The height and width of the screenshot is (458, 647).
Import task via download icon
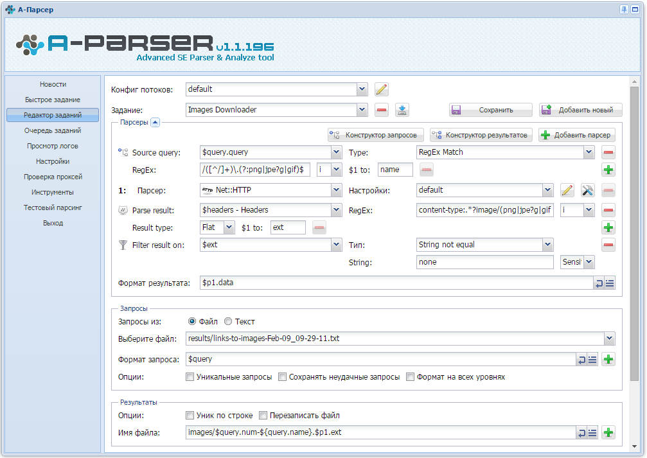coord(402,110)
